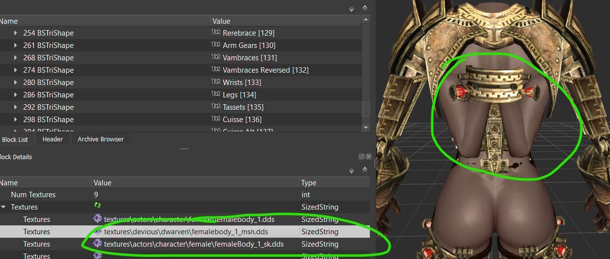Click the Txt icon beside Rerebrace [129]
610x259 pixels.
tap(216, 33)
